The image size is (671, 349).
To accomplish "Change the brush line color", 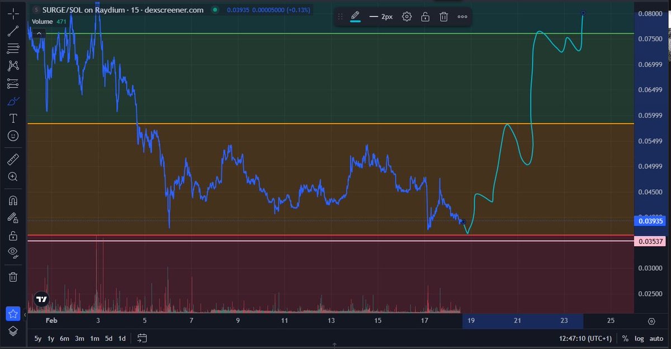I will pos(355,17).
